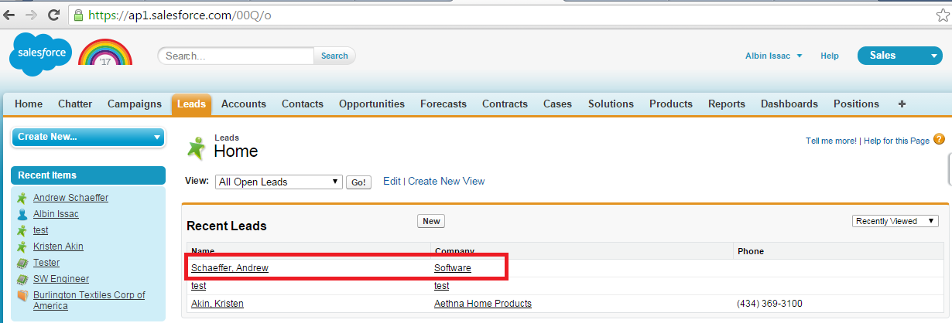
Task: Click the Search input field
Action: (236, 56)
